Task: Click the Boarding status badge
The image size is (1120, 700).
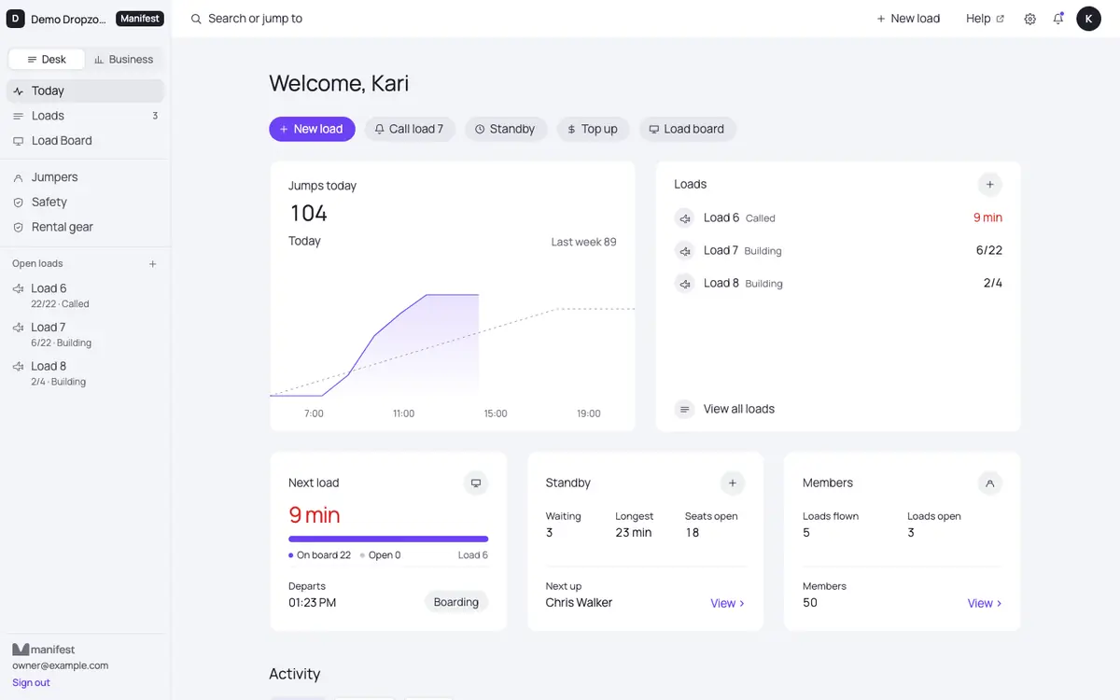Action: [x=456, y=603]
